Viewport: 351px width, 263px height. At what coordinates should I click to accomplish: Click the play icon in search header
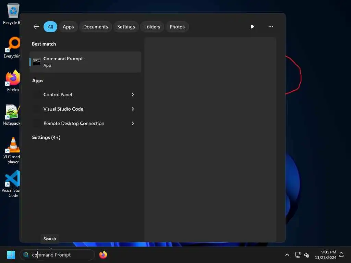click(252, 27)
